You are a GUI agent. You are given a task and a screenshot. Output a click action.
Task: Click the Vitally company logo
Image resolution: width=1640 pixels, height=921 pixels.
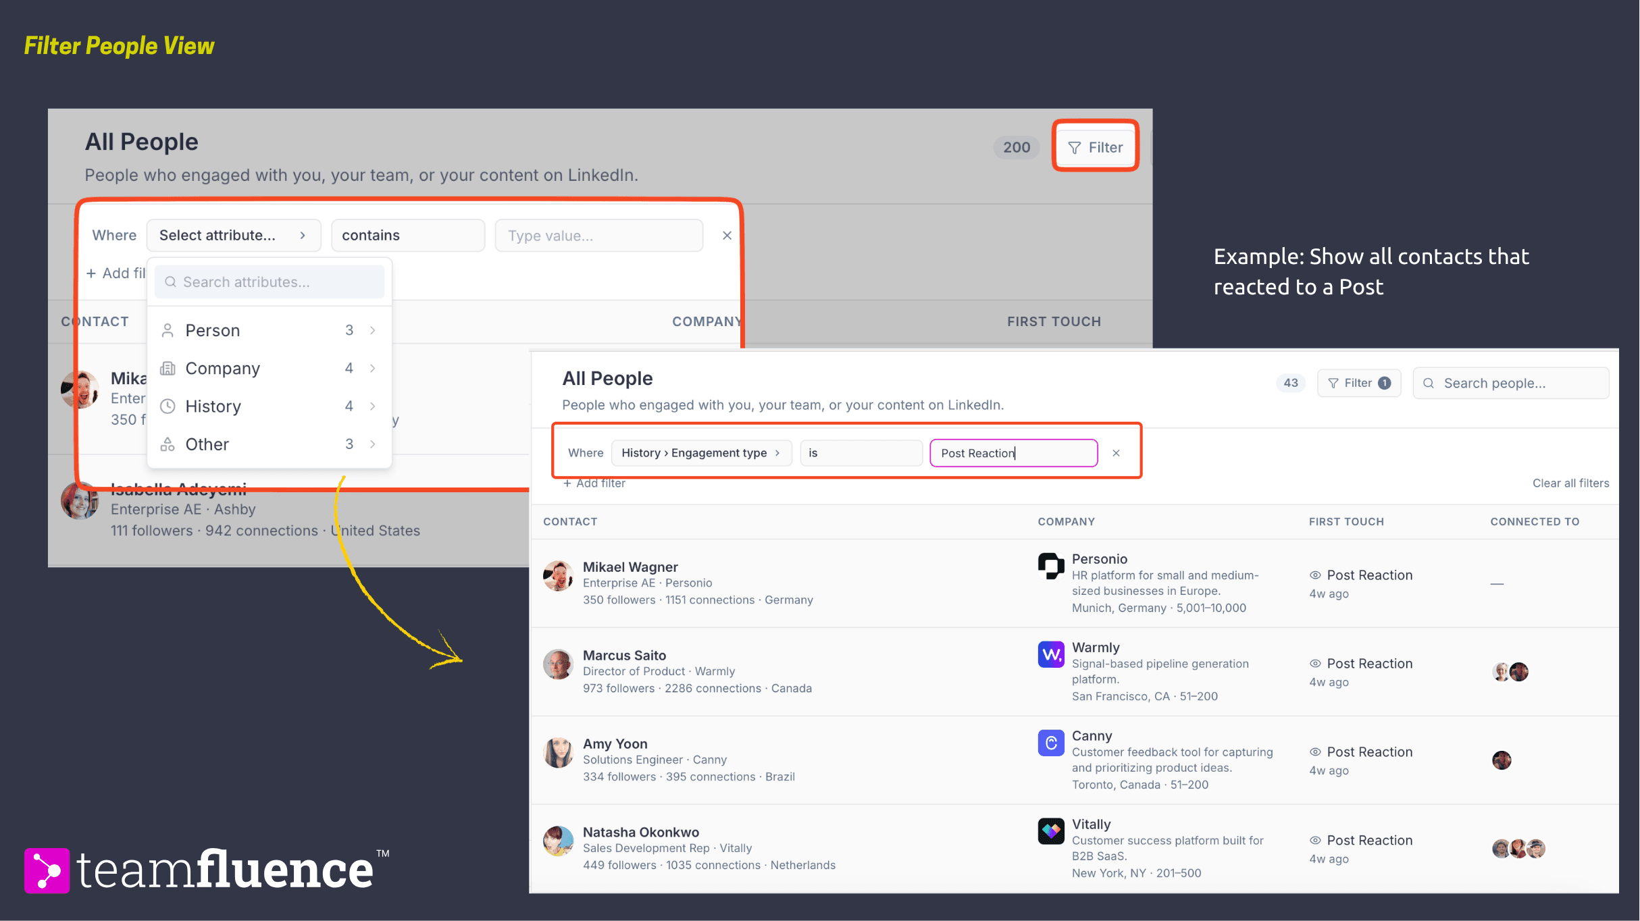(x=1051, y=831)
